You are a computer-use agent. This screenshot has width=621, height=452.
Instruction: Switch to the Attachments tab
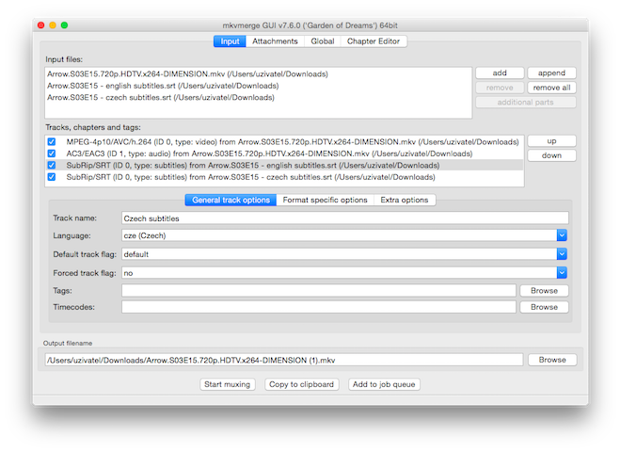(x=275, y=41)
